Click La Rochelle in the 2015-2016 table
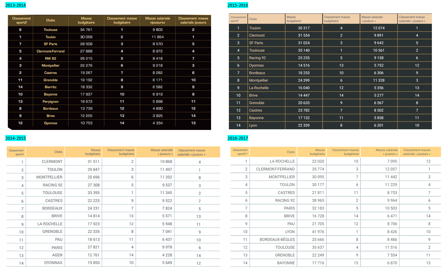The image size is (446, 273). coord(259,88)
